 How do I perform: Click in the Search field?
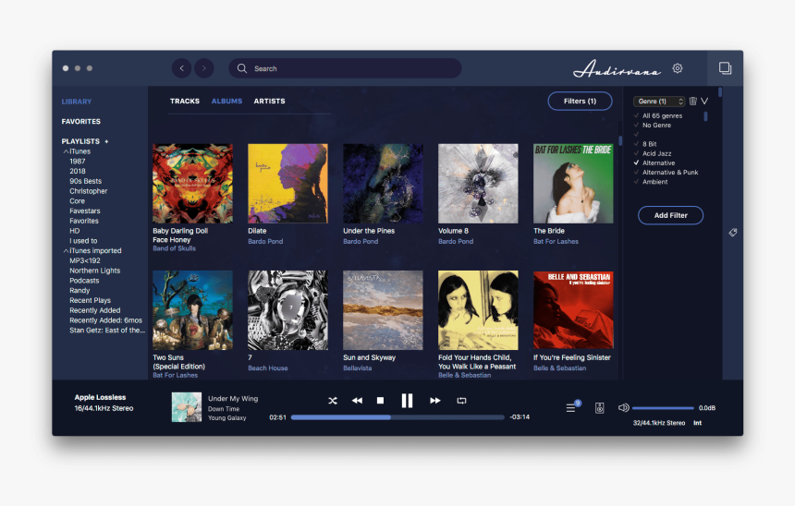345,68
